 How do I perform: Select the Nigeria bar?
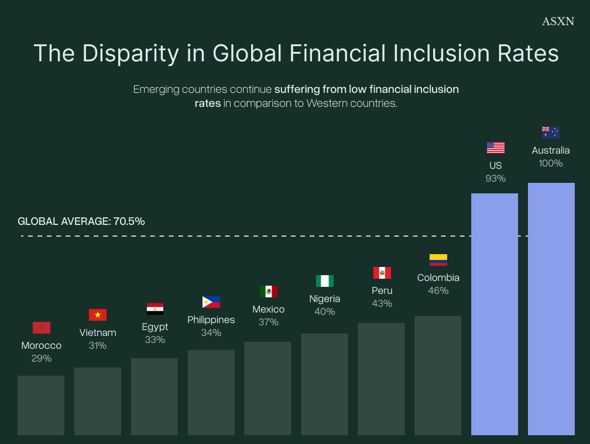(x=324, y=384)
